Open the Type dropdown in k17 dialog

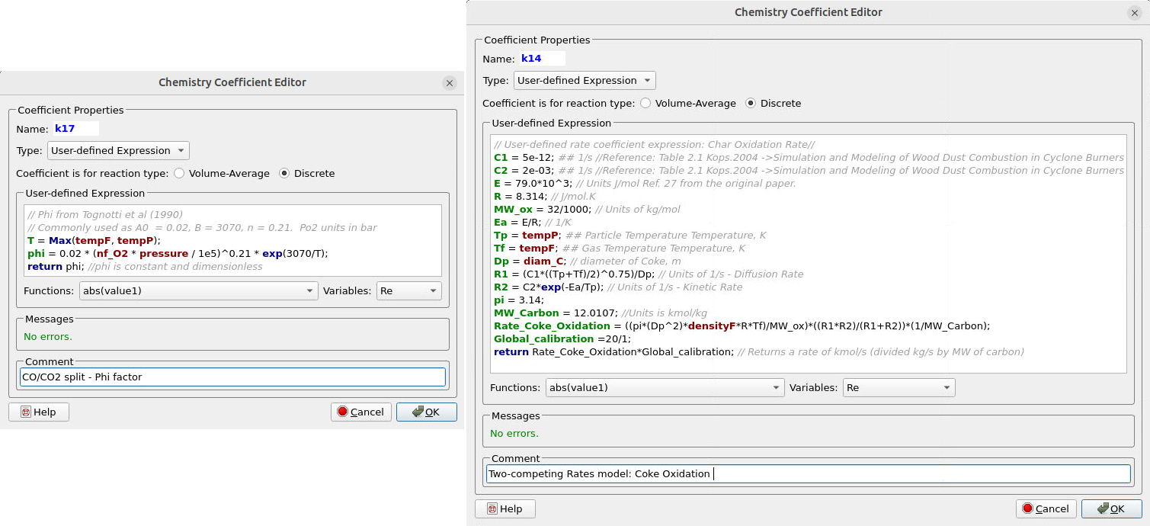(x=118, y=150)
